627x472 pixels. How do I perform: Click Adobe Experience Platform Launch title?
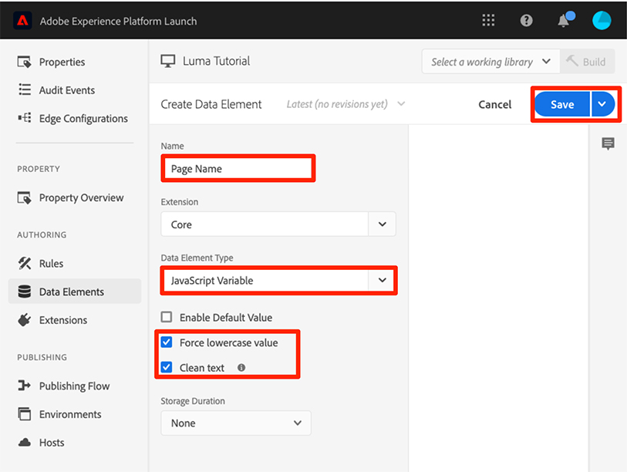click(118, 21)
